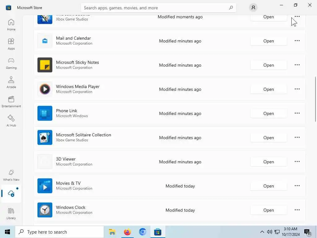Open the AI Hub section
The height and width of the screenshot is (238, 317).
[11, 121]
